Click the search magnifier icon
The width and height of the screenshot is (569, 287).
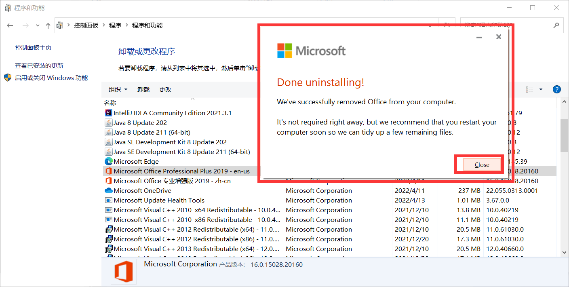tap(556, 25)
